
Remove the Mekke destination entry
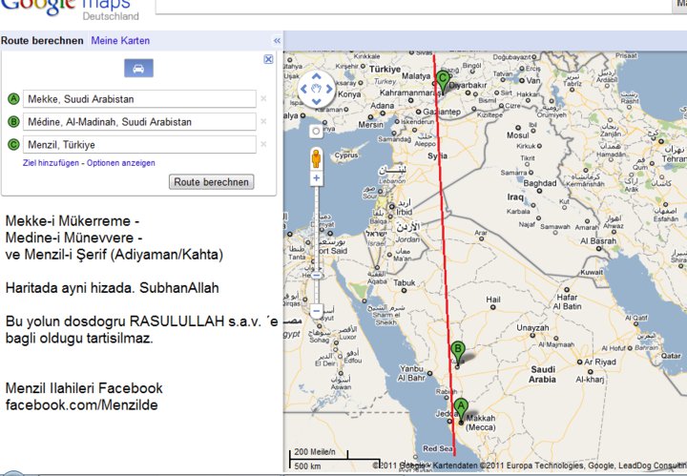coord(264,98)
